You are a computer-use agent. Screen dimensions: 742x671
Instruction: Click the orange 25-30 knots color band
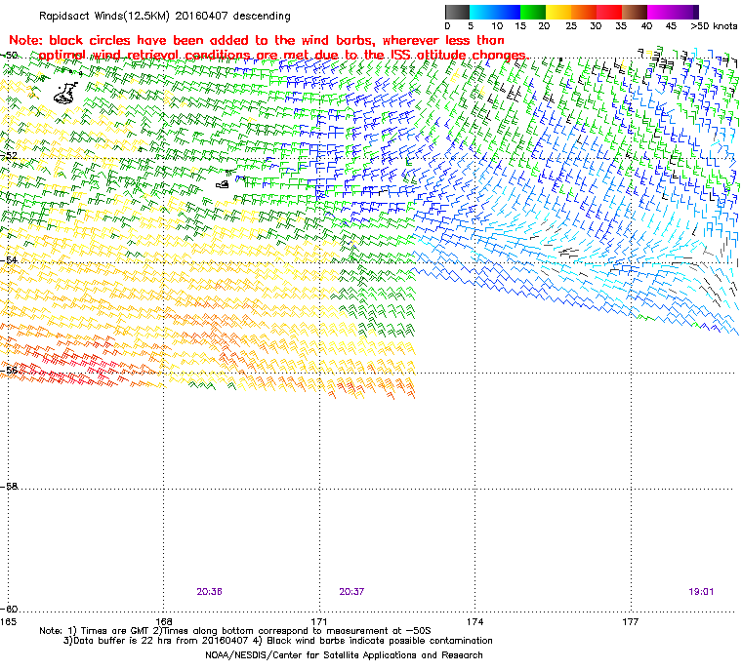[584, 13]
